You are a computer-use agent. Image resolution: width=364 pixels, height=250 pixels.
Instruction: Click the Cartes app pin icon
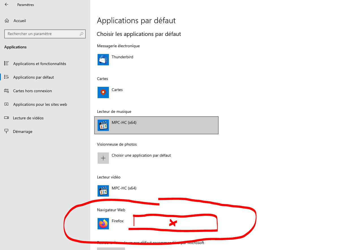click(x=103, y=92)
